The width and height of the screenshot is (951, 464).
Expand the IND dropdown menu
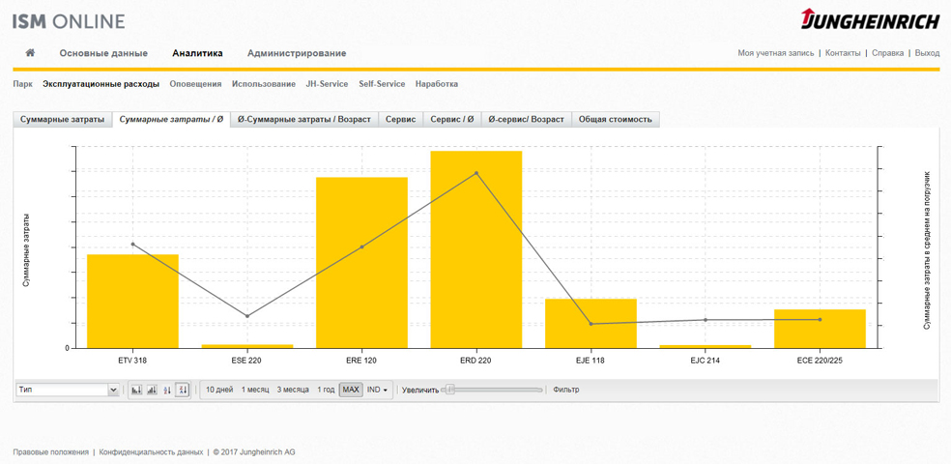tap(378, 390)
